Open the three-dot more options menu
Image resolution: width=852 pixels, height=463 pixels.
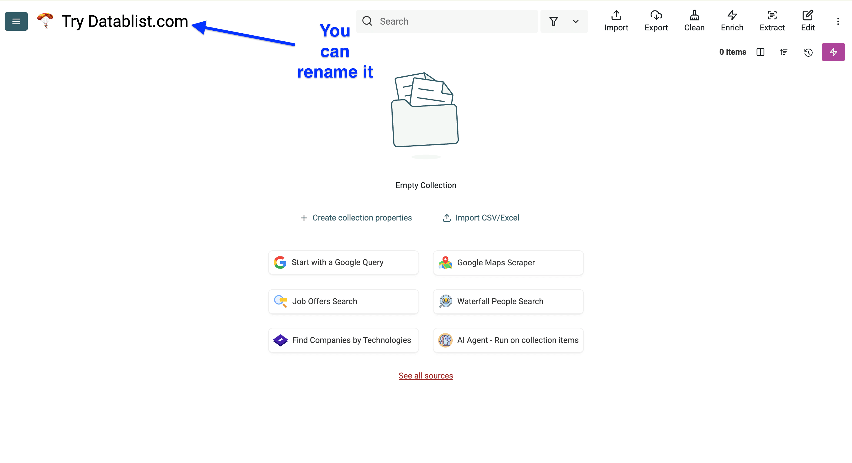(838, 21)
